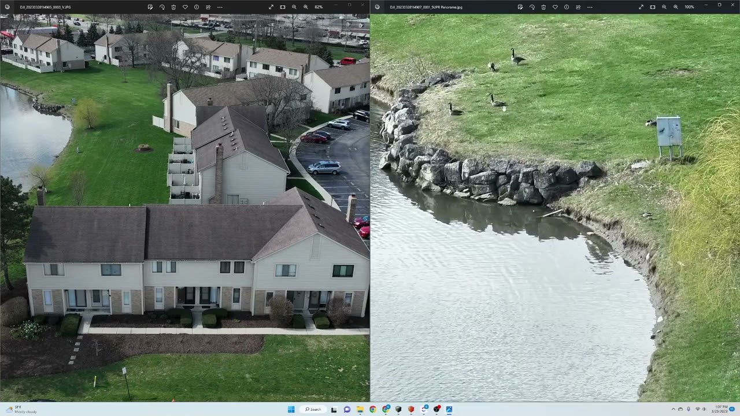Enter full screen in right Panorama window
740x416 pixels.
(641, 7)
